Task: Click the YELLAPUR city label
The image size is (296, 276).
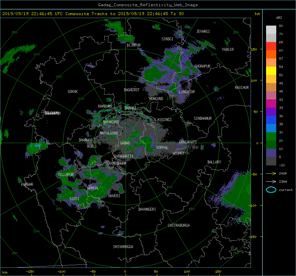Action: click(65, 175)
